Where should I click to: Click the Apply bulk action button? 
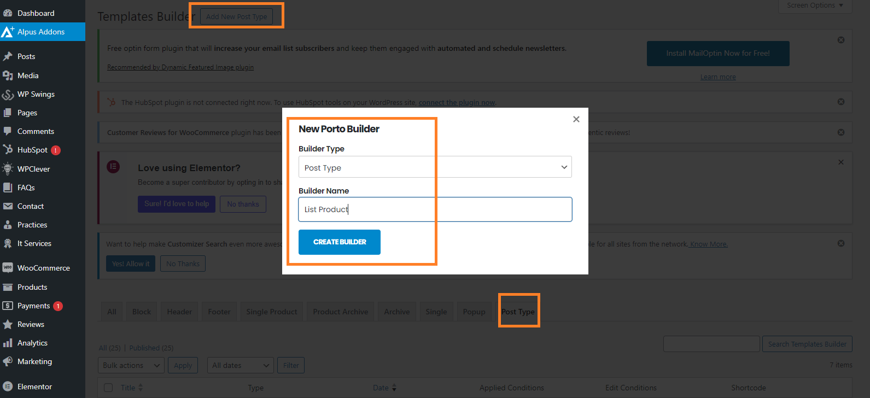(x=183, y=365)
